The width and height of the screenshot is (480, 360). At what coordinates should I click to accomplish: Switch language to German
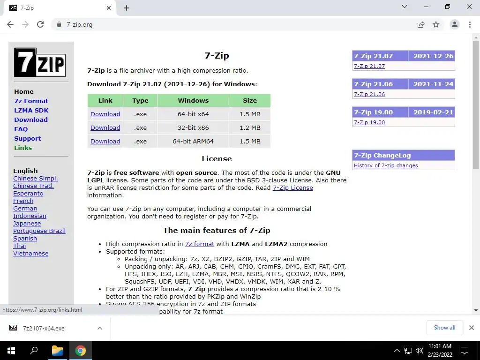pos(25,209)
